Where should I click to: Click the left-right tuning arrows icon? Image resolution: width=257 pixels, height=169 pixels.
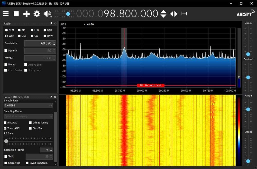[174, 14]
